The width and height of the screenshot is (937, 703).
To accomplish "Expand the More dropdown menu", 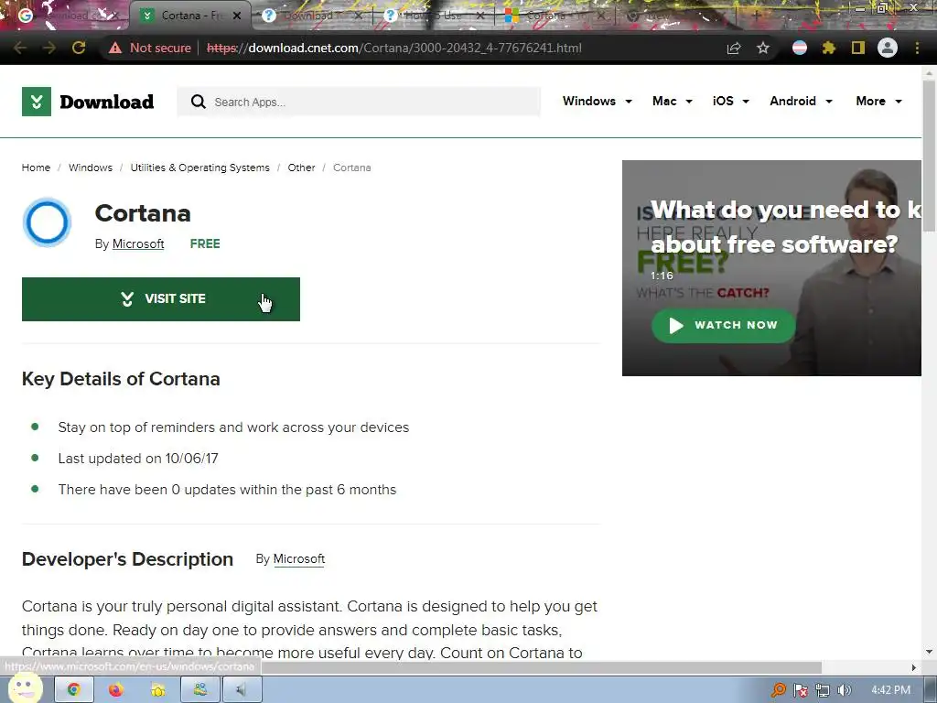I will click(878, 101).
